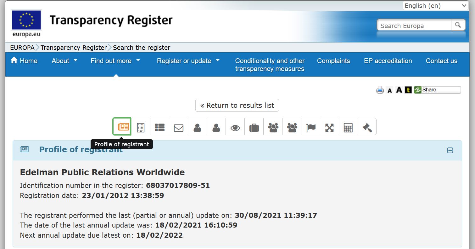Click the Search Europa input field
Image resolution: width=475 pixels, height=249 pixels.
point(414,26)
